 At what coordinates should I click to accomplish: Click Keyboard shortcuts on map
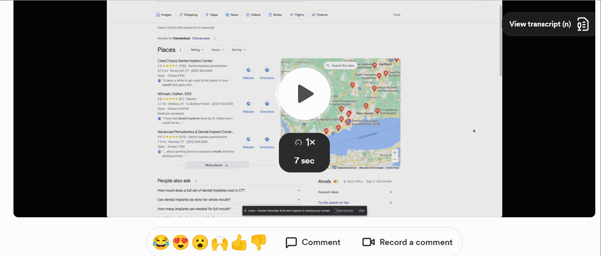point(347,168)
